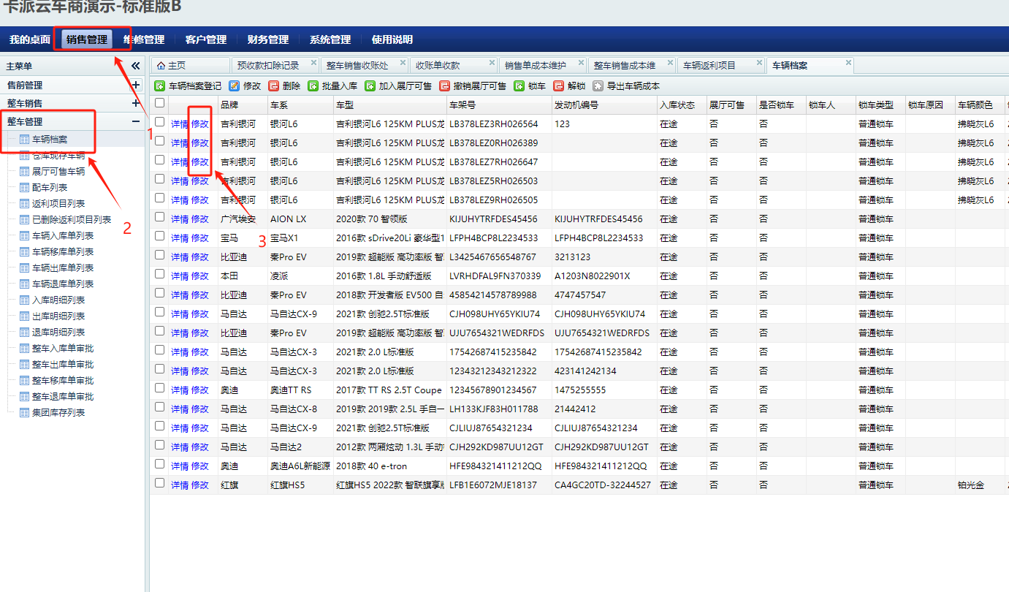Close the 车辆返利项目 tab

(759, 63)
